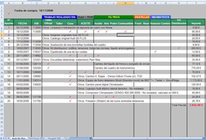Viewport: 206px width, 140px height.
Task: Click Taller Oficial checkmark on 01/08/2008 row
Action: pyautogui.click(x=48, y=64)
